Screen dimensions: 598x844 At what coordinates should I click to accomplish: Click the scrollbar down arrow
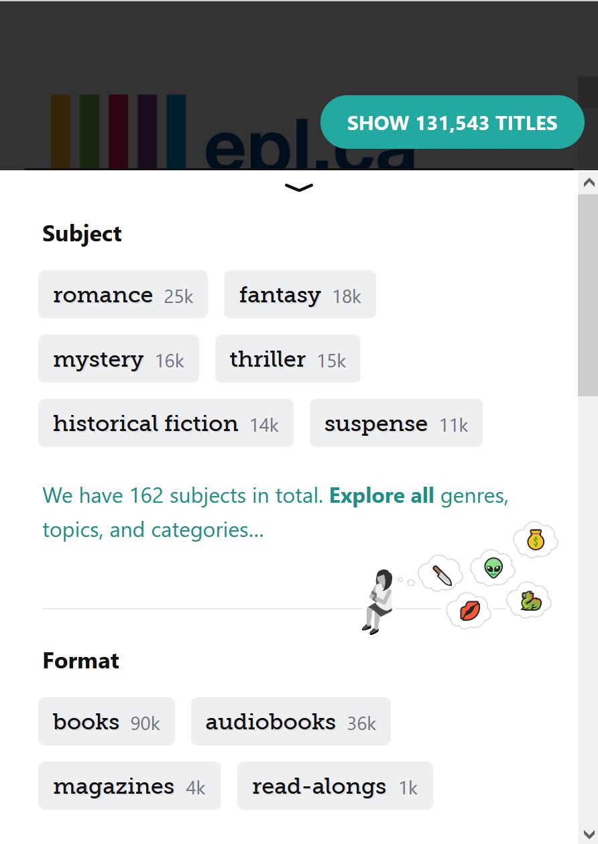588,834
